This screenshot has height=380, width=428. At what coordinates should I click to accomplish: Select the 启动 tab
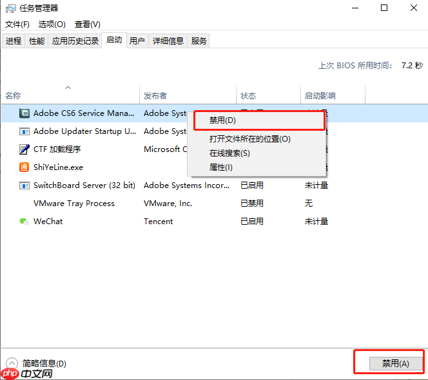[x=114, y=40]
